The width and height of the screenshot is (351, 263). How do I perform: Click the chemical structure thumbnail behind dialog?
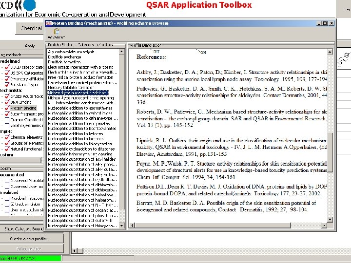pyautogui.click(x=344, y=59)
